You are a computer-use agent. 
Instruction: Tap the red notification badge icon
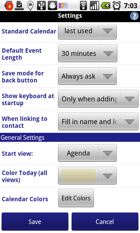[x=9, y=6]
